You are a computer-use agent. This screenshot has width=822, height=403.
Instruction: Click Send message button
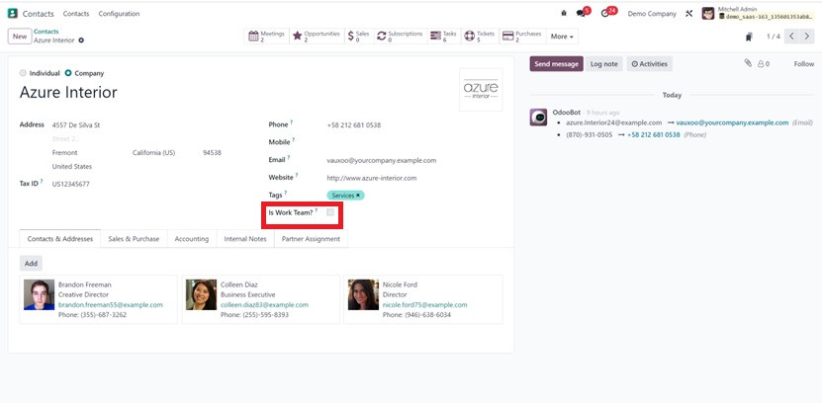point(556,64)
